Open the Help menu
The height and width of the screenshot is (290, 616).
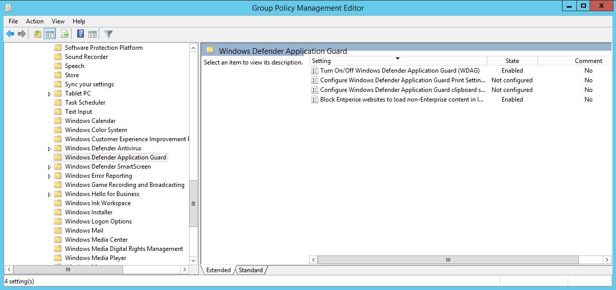coord(79,21)
